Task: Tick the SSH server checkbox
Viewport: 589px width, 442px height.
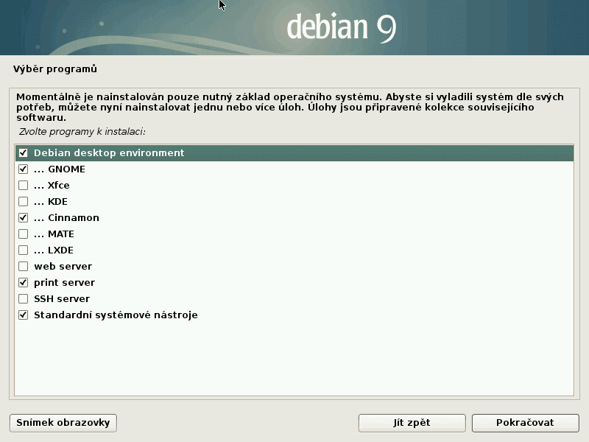Action: 24,298
